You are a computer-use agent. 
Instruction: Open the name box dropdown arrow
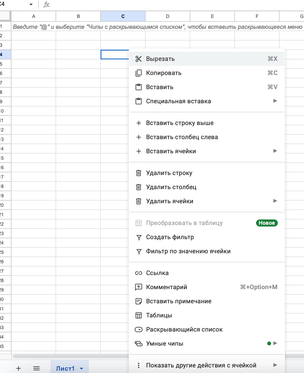31,4
